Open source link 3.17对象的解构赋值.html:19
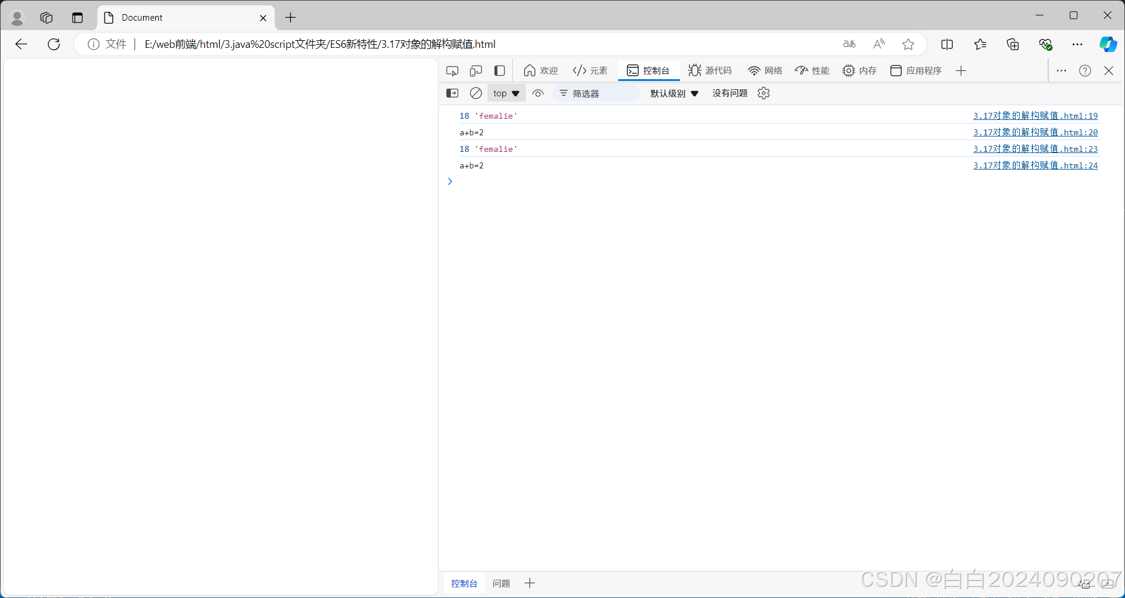Screen dimensions: 1125x598 tap(1035, 116)
